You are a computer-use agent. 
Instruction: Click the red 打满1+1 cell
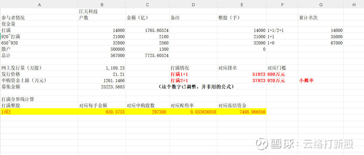click(193, 74)
